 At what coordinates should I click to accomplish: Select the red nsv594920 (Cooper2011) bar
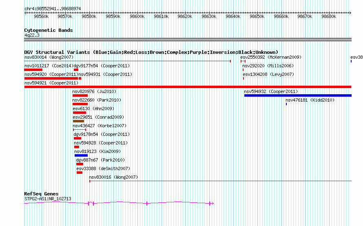pyautogui.click(x=51, y=78)
